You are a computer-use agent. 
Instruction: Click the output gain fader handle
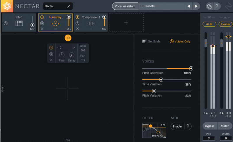click(x=222, y=43)
